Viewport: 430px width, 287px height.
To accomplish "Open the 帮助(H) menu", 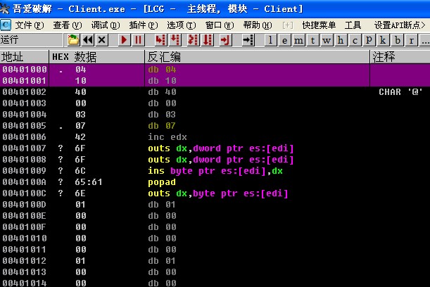I will [258, 25].
